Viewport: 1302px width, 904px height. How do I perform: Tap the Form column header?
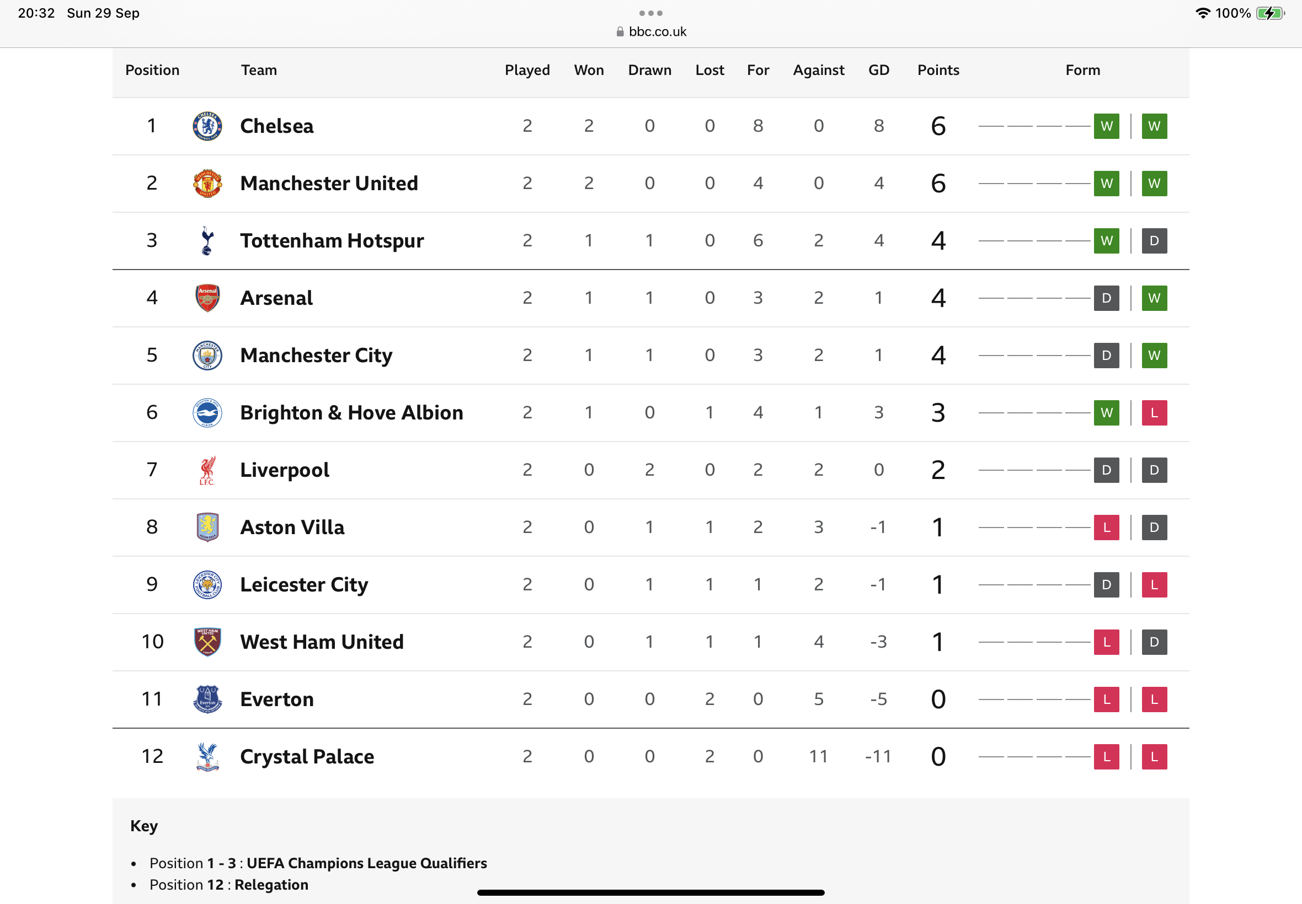coord(1082,70)
